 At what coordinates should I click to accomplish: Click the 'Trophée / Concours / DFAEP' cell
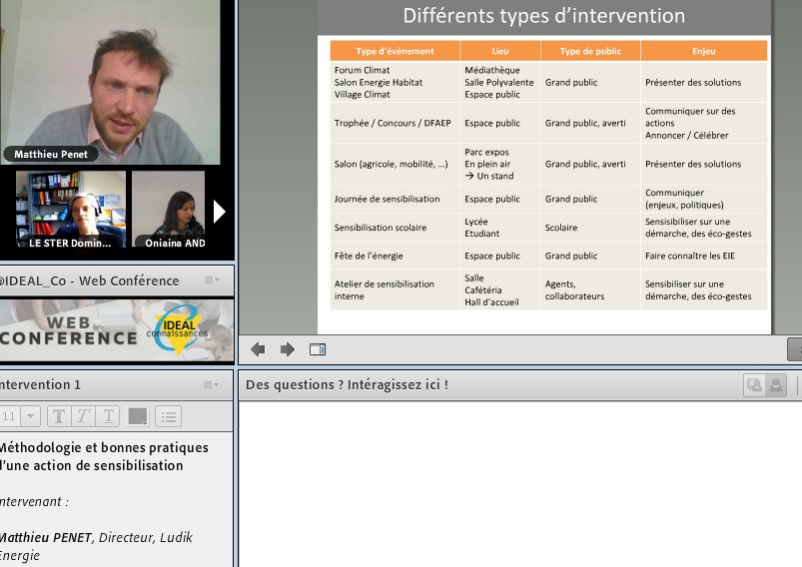393,123
